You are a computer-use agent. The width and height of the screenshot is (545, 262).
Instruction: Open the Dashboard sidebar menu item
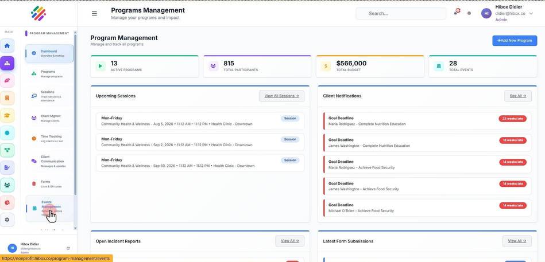[49, 53]
